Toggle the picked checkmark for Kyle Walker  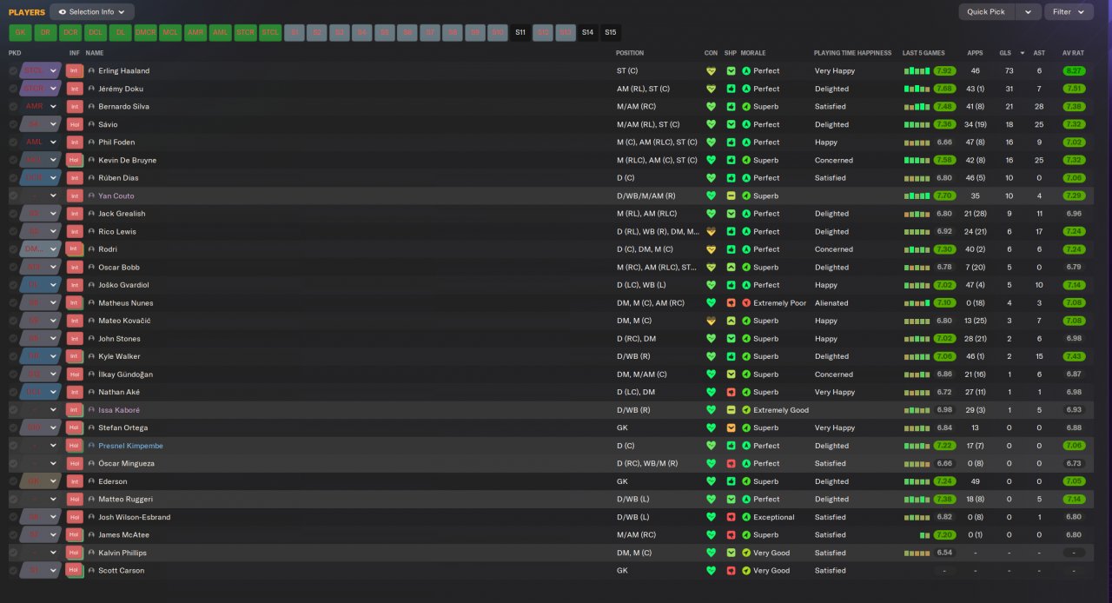[13, 356]
